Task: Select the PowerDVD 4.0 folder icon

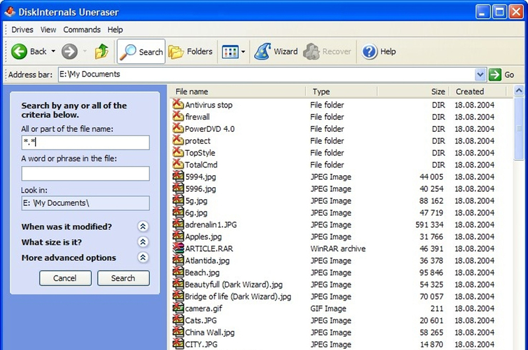Action: click(178, 129)
